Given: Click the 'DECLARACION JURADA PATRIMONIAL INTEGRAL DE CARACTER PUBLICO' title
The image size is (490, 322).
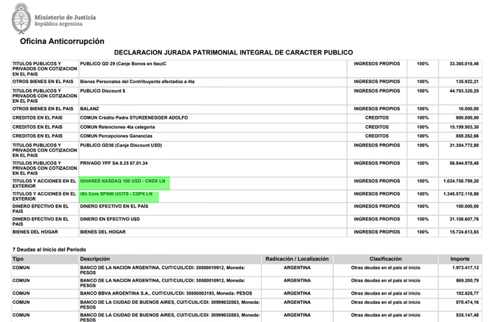Looking at the screenshot, I should tap(233, 52).
